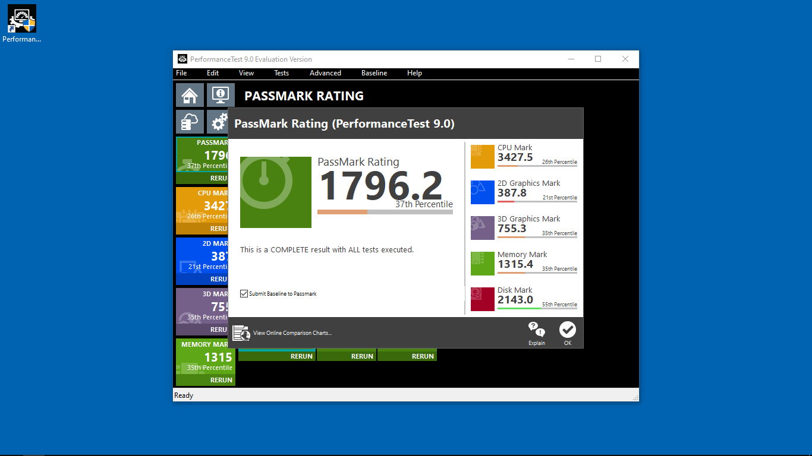This screenshot has width=812, height=456.
Task: Select the green Memory Mark sidebar tile
Action: [x=206, y=362]
